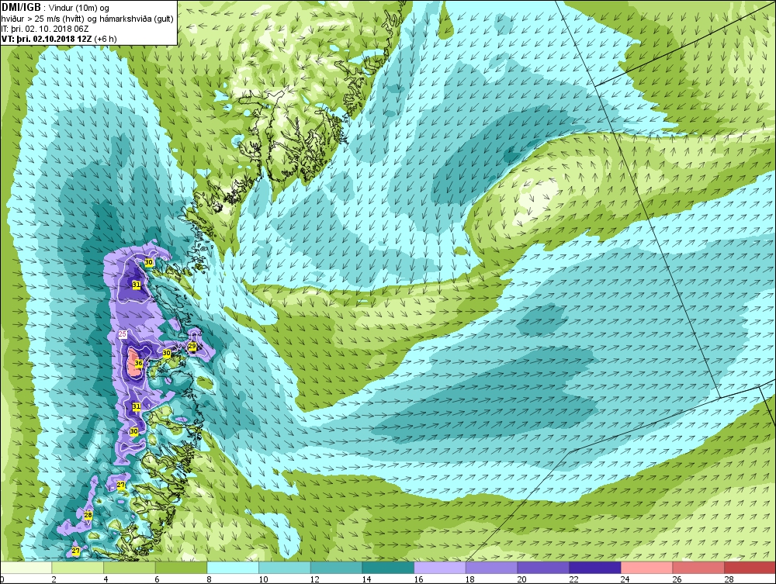776x584 pixels.
Task: Click the yellow '29' gust label
Action: tap(192, 346)
